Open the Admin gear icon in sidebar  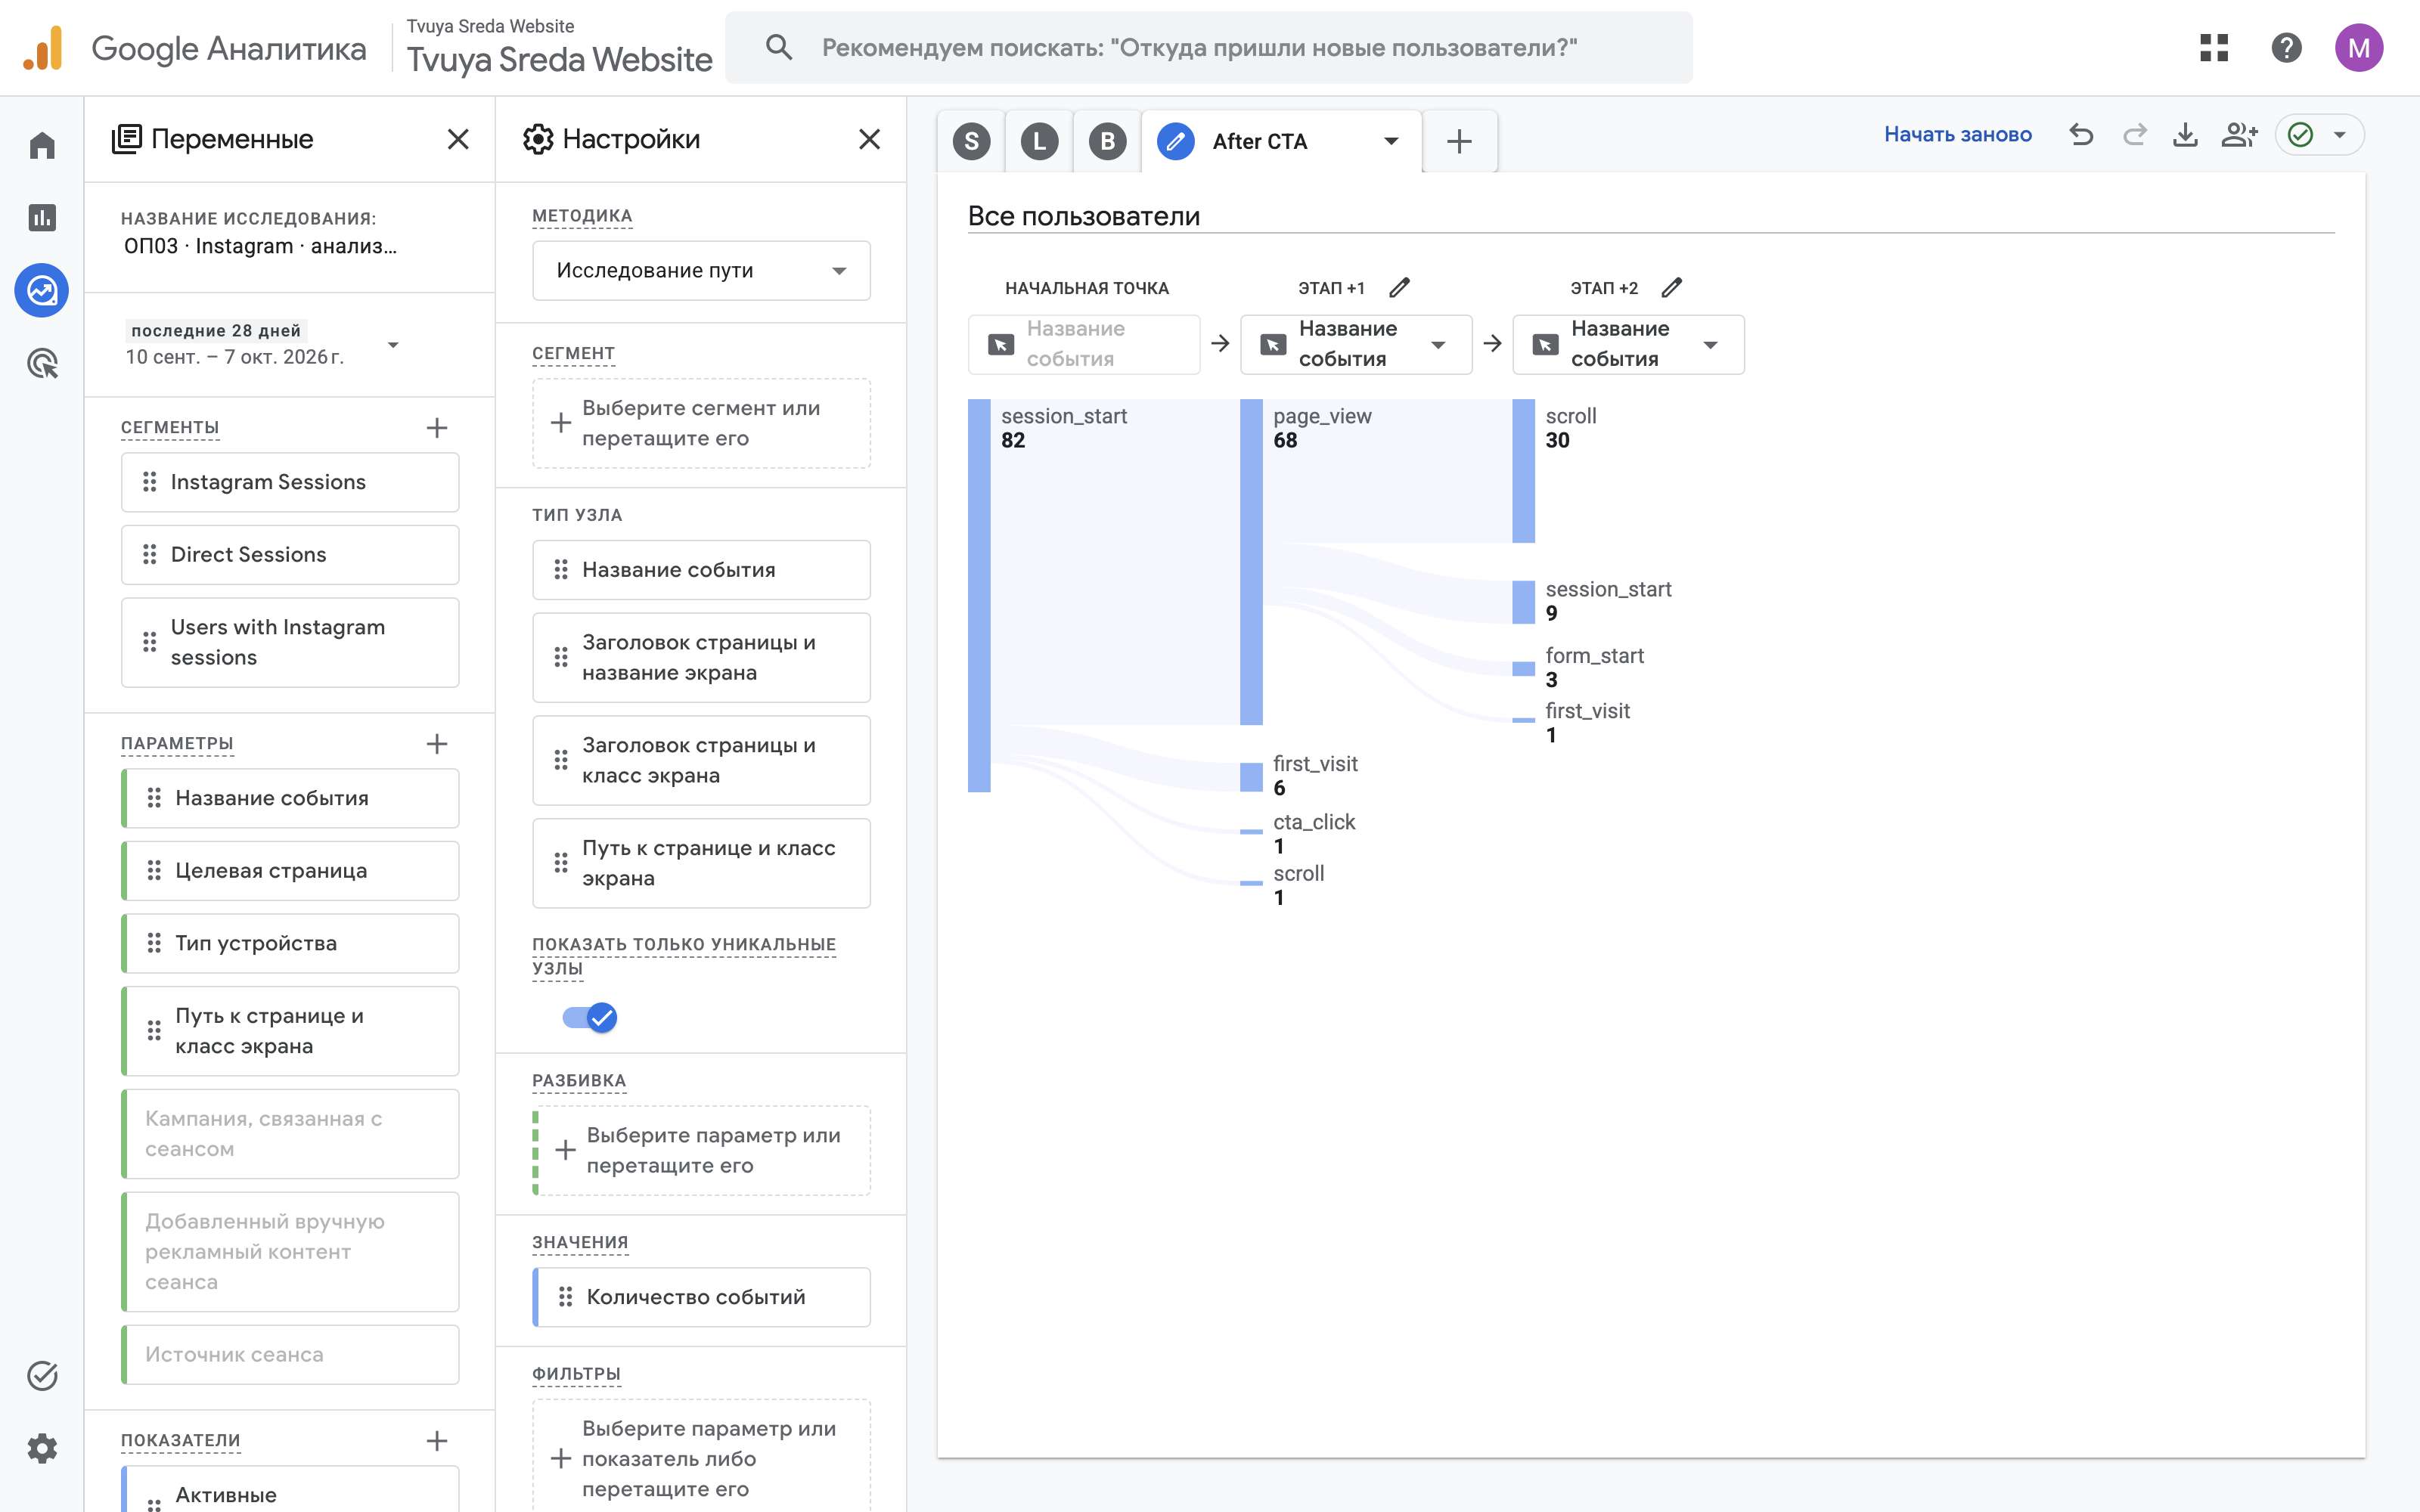tap(42, 1448)
